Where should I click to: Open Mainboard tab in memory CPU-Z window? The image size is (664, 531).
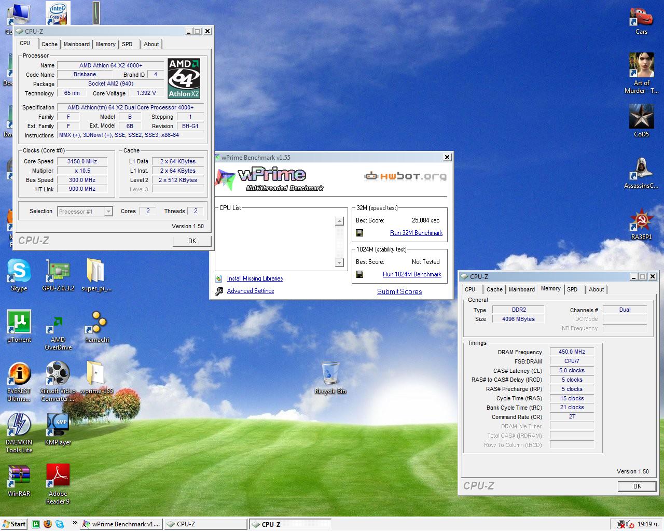click(522, 289)
